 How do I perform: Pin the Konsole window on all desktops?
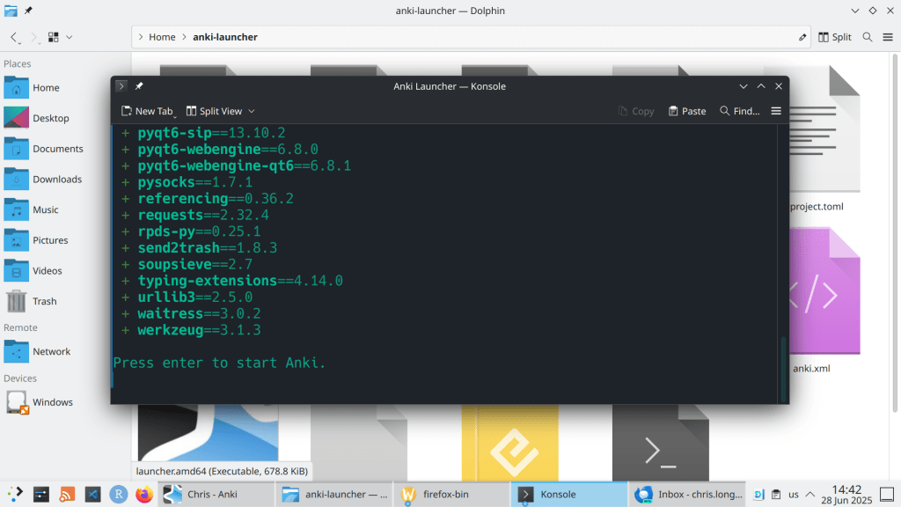coord(139,86)
